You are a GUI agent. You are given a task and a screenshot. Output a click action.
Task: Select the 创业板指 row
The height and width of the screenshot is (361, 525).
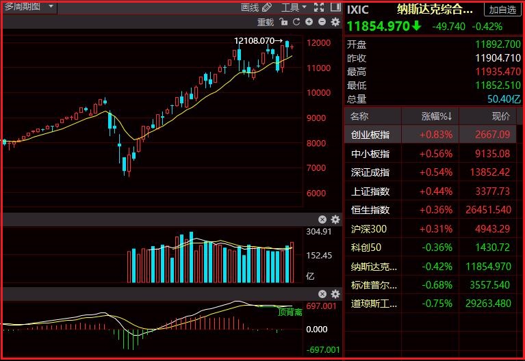click(x=431, y=135)
